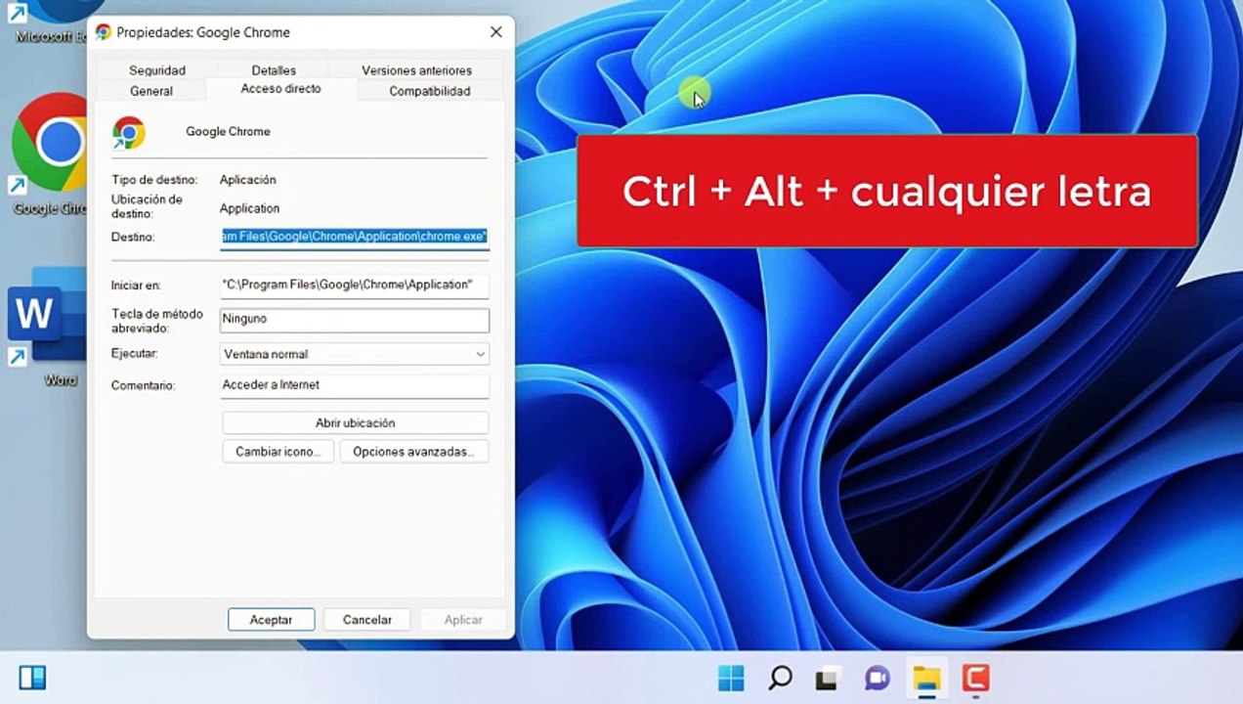Click the Cancelar button

click(x=367, y=620)
